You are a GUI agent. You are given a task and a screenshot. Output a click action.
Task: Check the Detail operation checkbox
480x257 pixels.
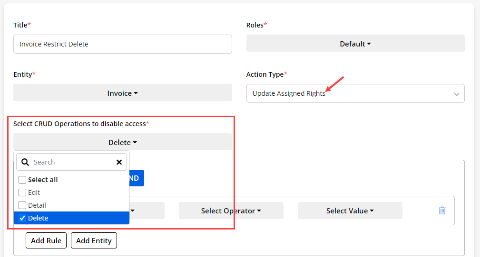tap(22, 205)
